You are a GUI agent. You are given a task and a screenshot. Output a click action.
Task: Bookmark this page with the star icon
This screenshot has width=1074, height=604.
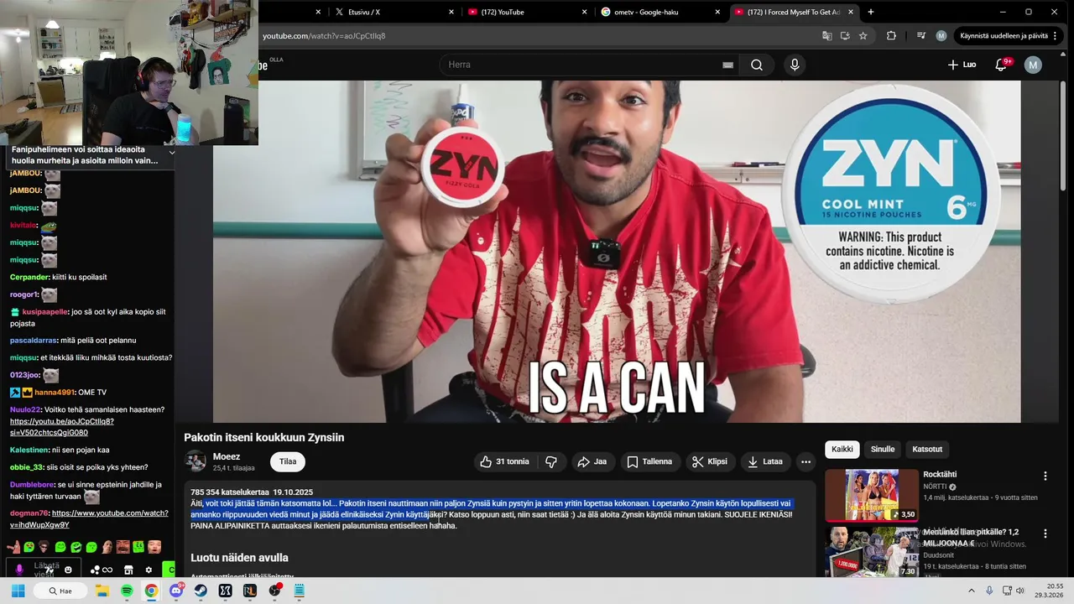click(x=863, y=36)
